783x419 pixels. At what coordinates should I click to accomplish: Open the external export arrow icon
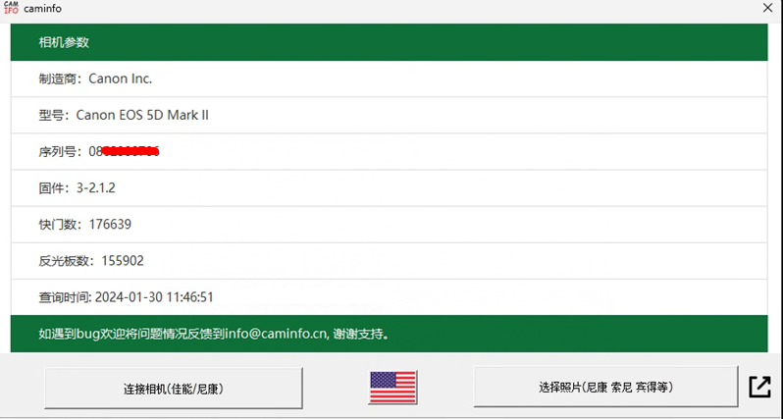click(760, 387)
